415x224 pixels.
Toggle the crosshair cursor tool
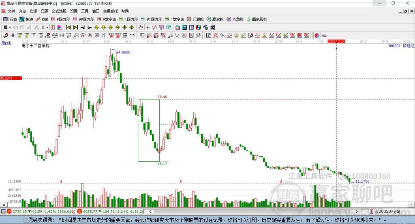(148, 27)
